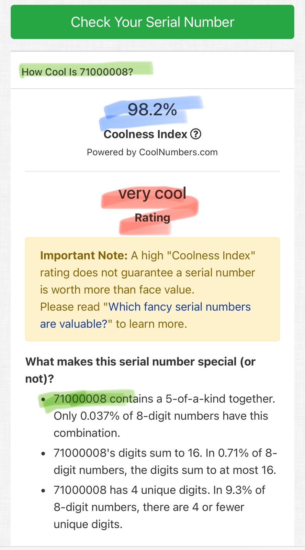Click the 'How Cool Is 71000008?' heading
The width and height of the screenshot is (305, 550).
pyautogui.click(x=77, y=72)
